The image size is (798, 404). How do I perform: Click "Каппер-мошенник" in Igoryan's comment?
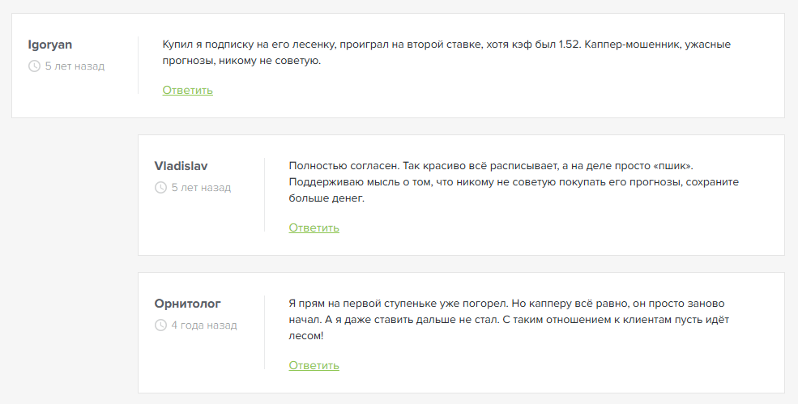(x=630, y=45)
